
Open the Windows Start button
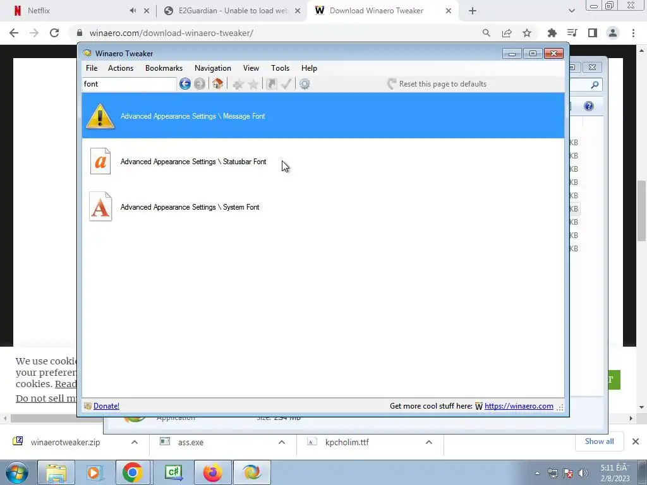(17, 472)
